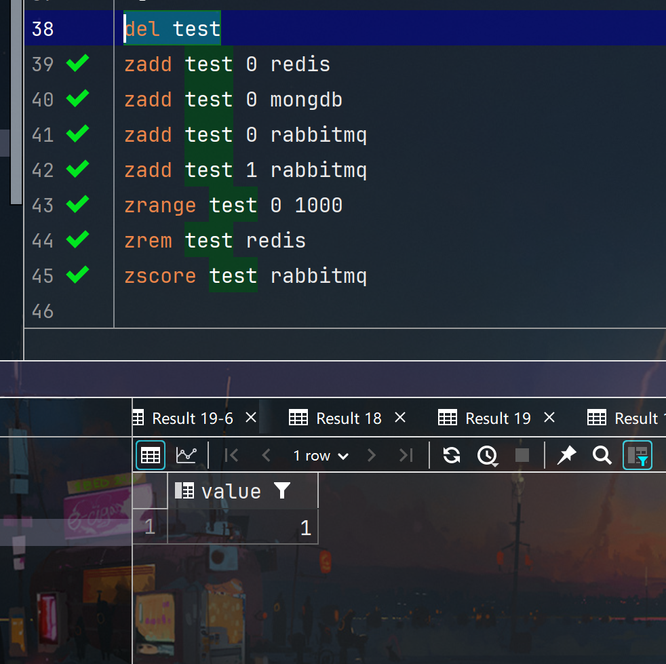Click the check mark on line 43
666x664 pixels.
[x=78, y=204]
